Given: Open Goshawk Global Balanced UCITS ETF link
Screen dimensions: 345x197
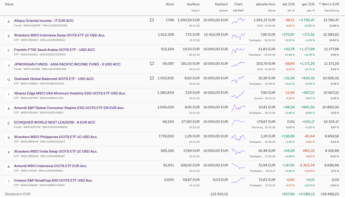Looking at the screenshot, I should click(54, 79).
